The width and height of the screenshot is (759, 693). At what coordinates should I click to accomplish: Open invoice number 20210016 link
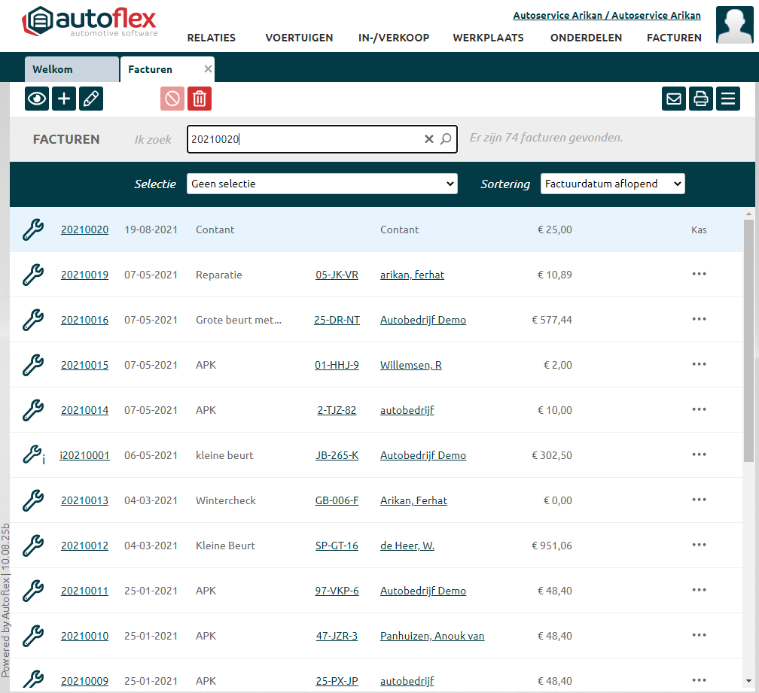pyautogui.click(x=84, y=320)
